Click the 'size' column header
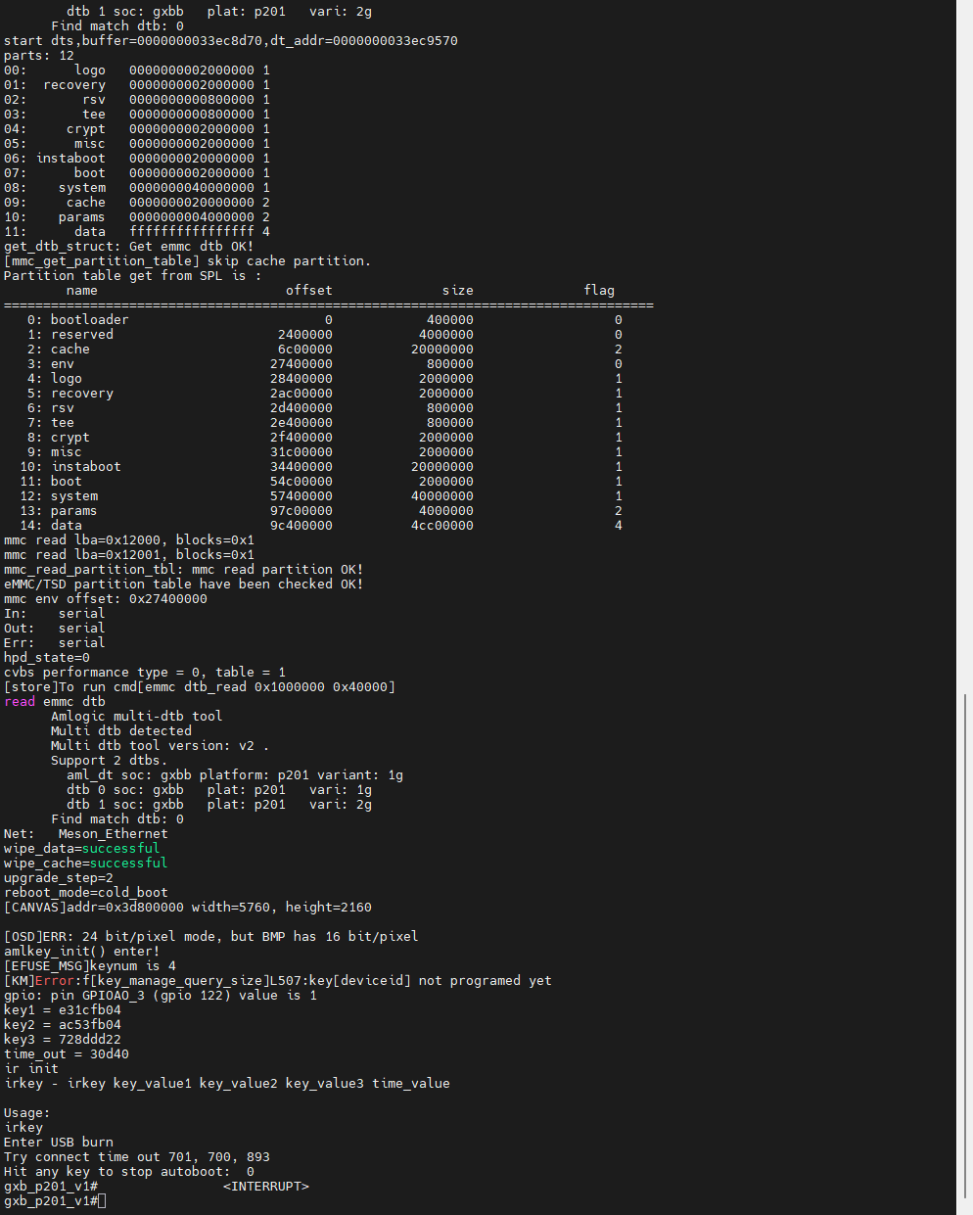The image size is (973, 1215). pos(458,291)
